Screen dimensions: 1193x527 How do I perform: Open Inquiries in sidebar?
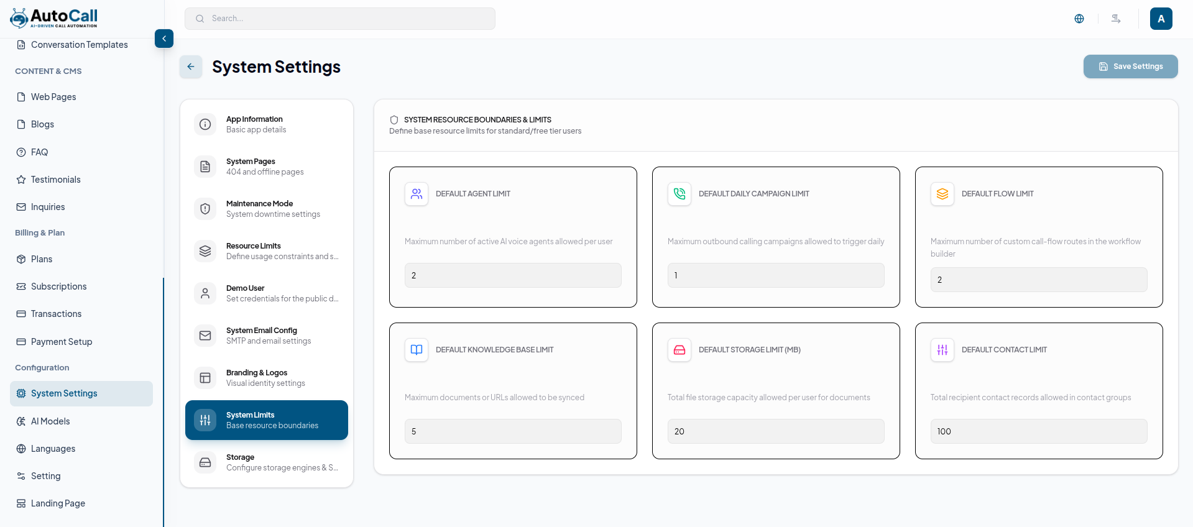pos(81,207)
